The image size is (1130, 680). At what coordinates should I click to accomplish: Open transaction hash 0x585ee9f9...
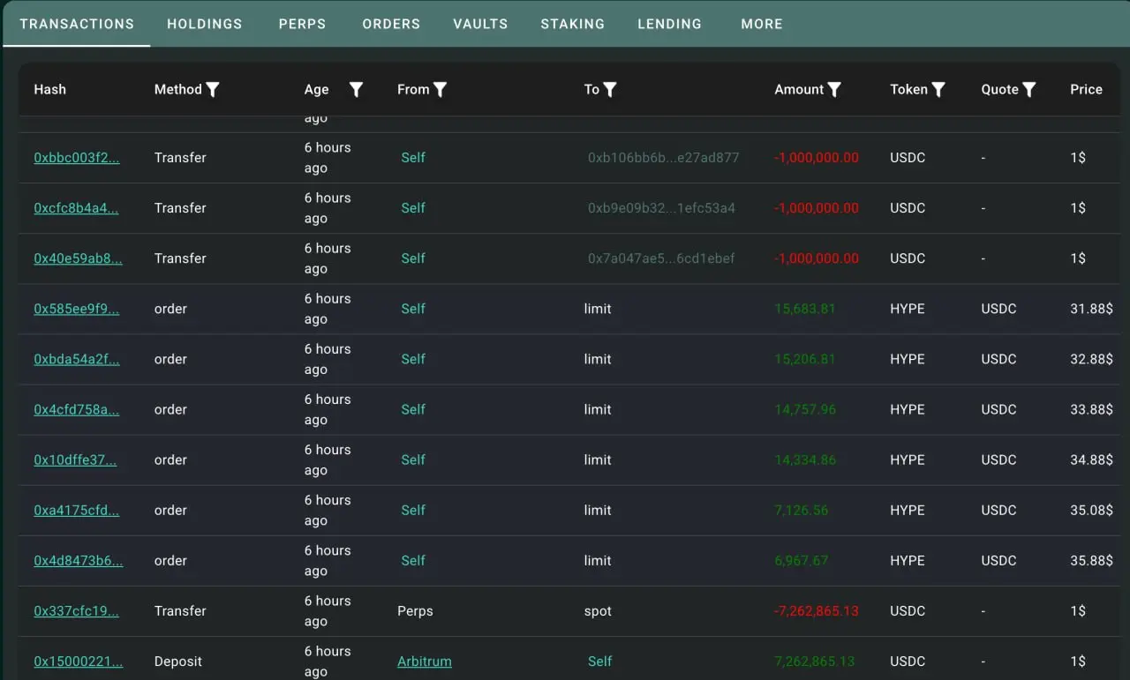(x=77, y=309)
